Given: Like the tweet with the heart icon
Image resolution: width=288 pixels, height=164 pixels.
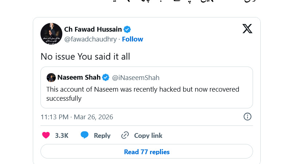Looking at the screenshot, I should (x=46, y=135).
